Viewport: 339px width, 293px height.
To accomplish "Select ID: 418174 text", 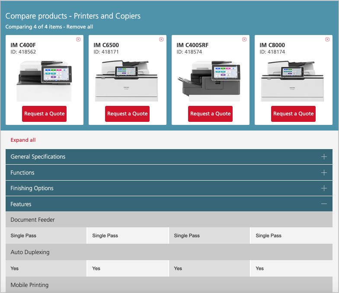I will point(272,52).
